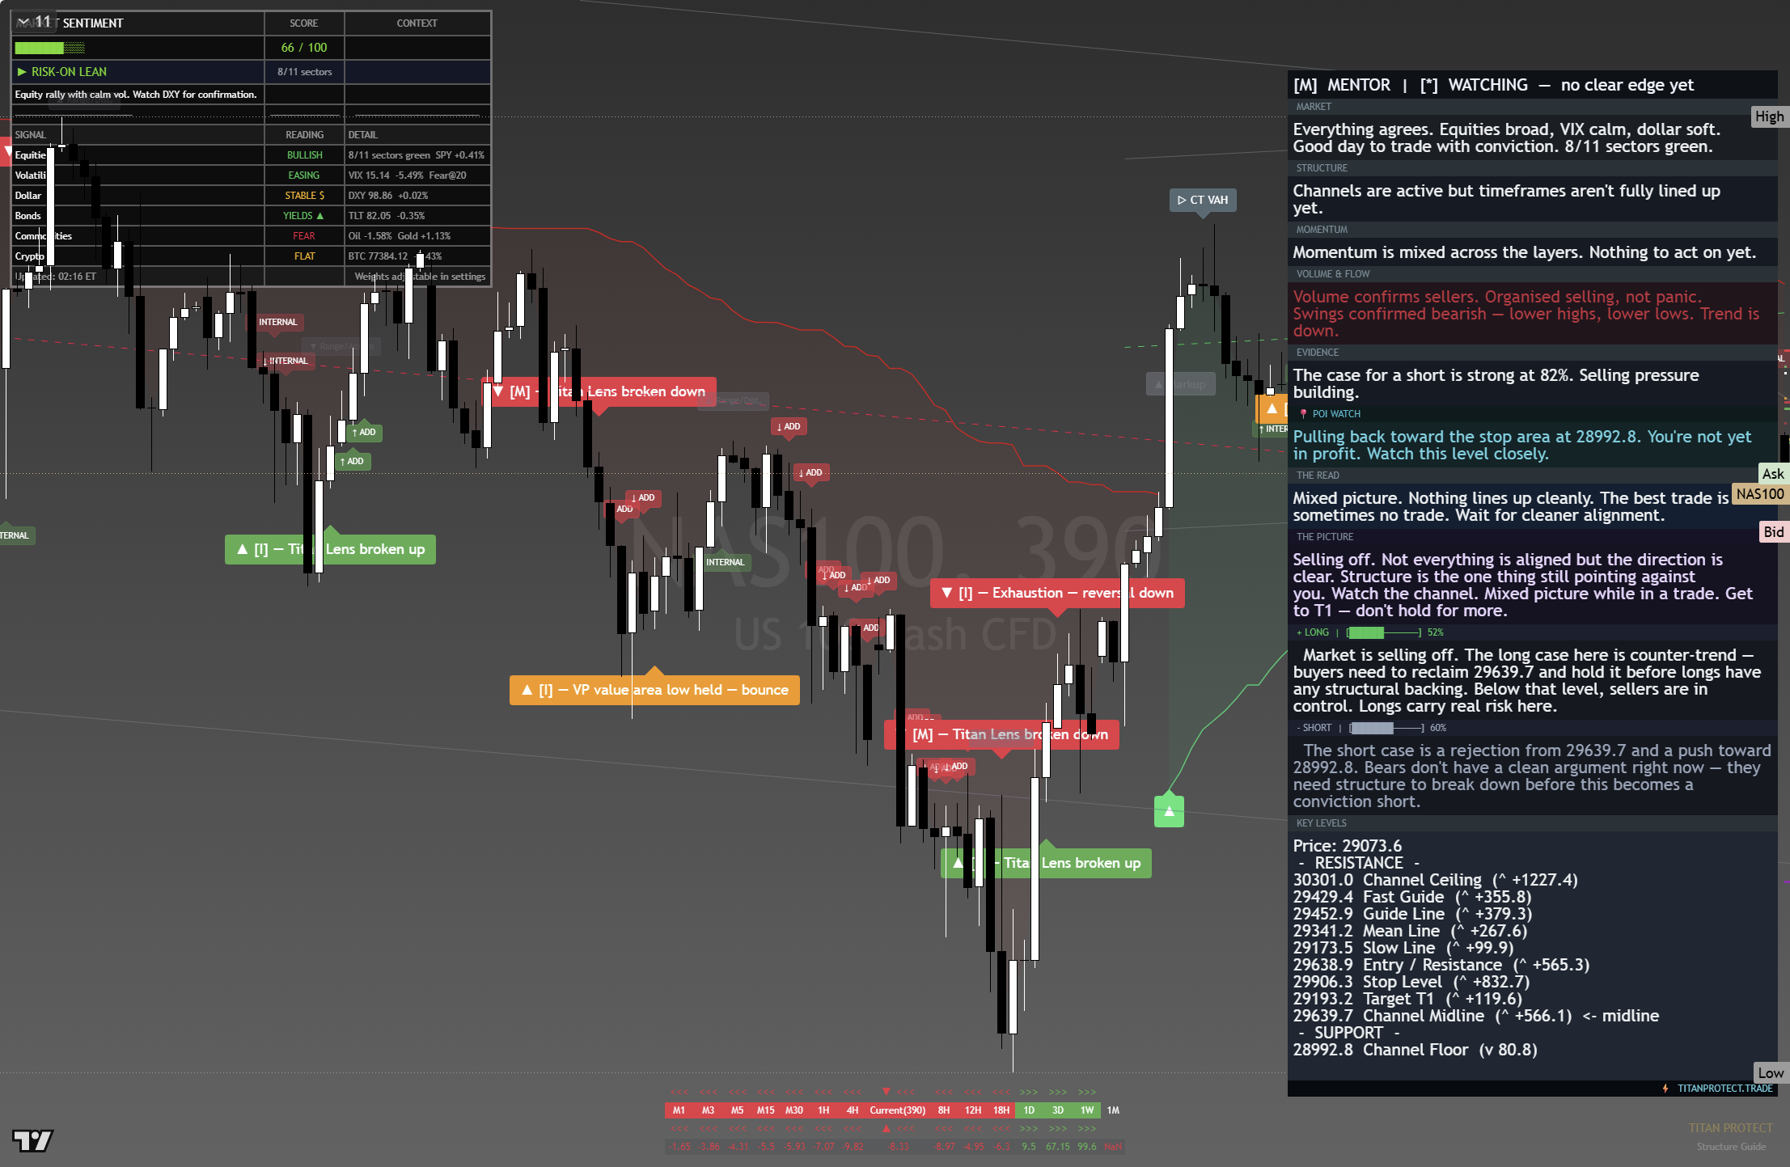Image resolution: width=1790 pixels, height=1167 pixels.
Task: Click the Channel Midline 29639.7 row
Action: (x=1476, y=1016)
